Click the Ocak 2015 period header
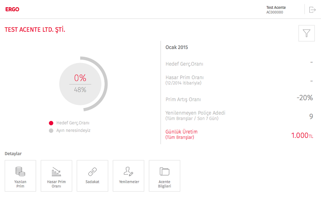 tap(177, 47)
